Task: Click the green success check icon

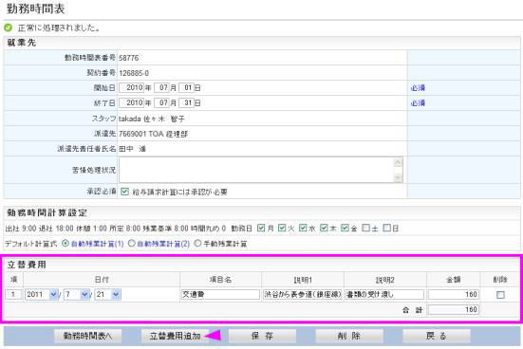Action: pos(8,28)
